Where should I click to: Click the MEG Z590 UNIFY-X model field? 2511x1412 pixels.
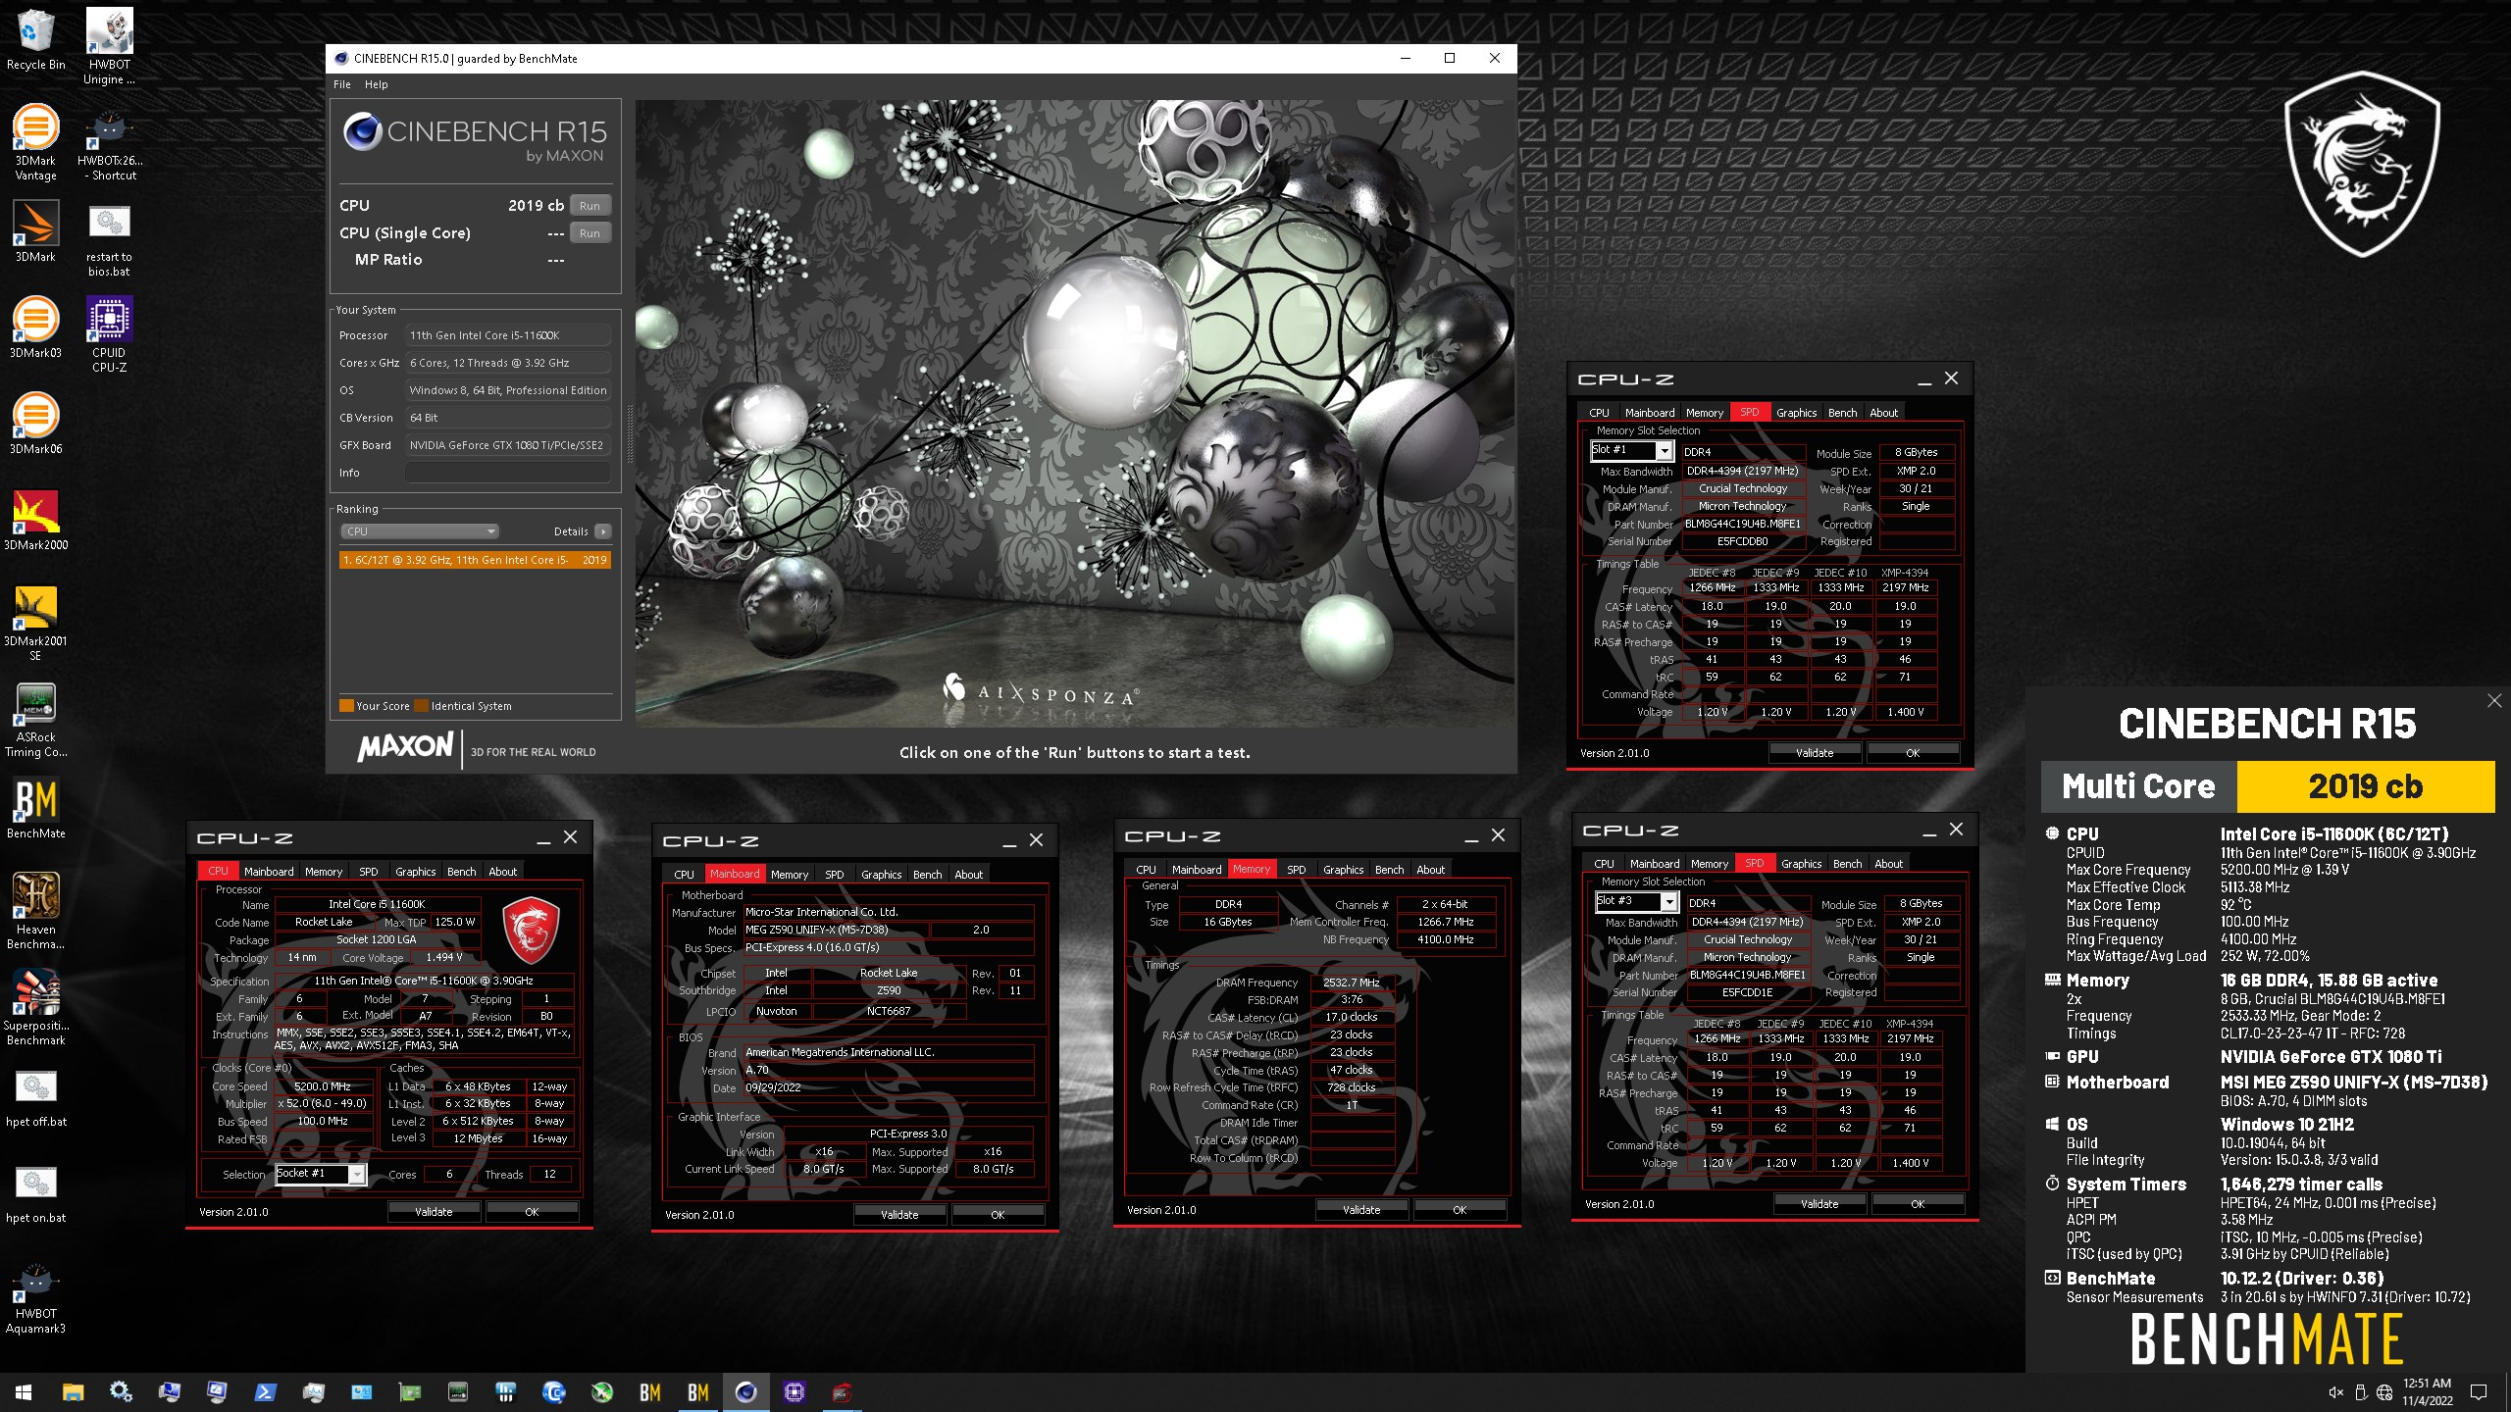[835, 930]
